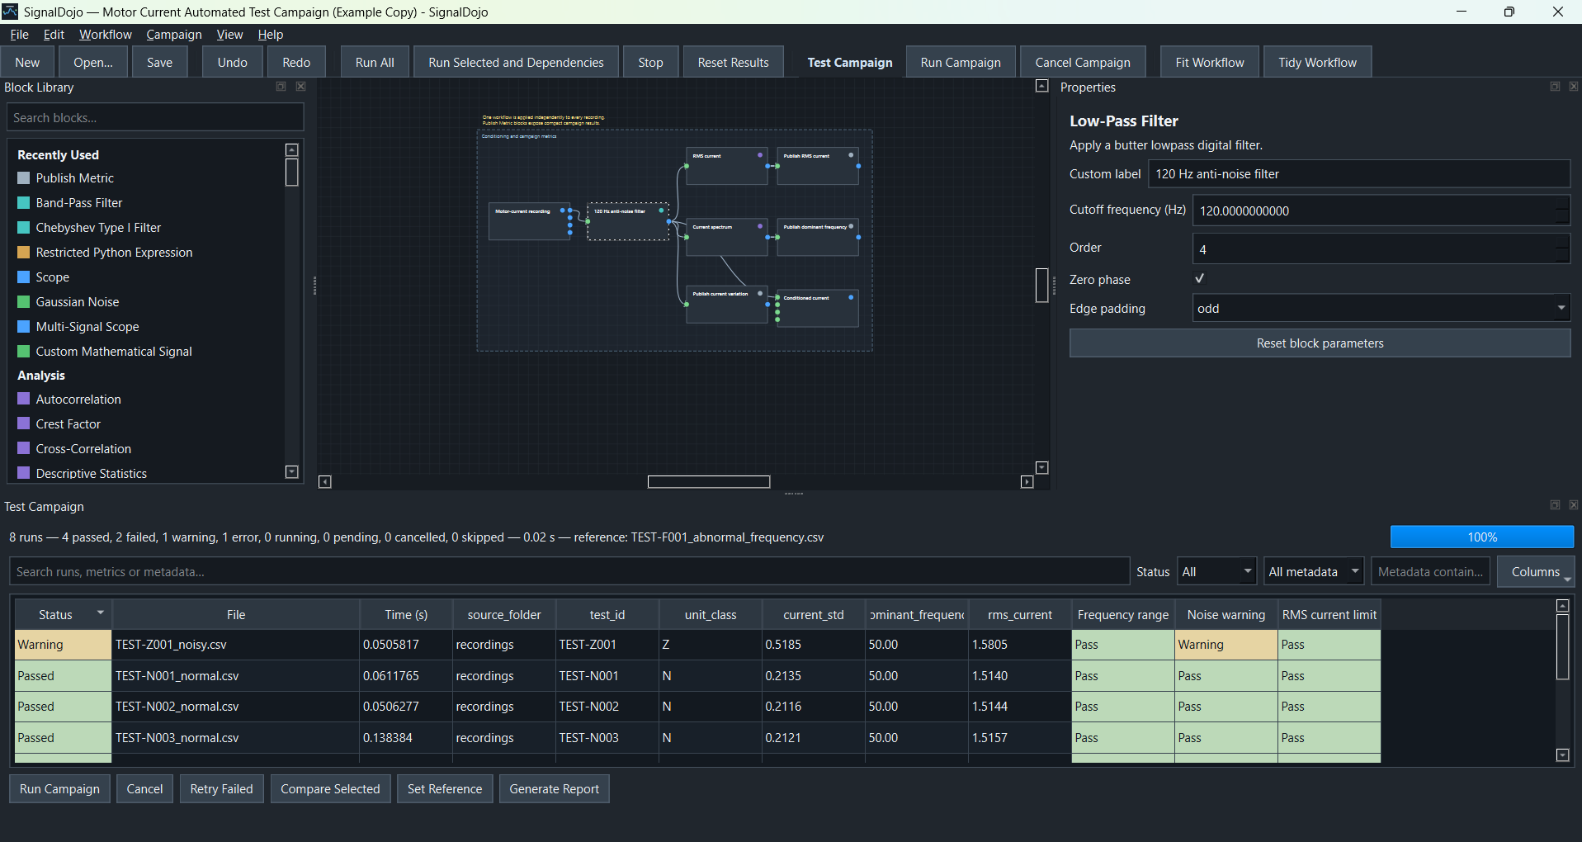Open the Workflow menu
Image resolution: width=1582 pixels, height=842 pixels.
(105, 35)
